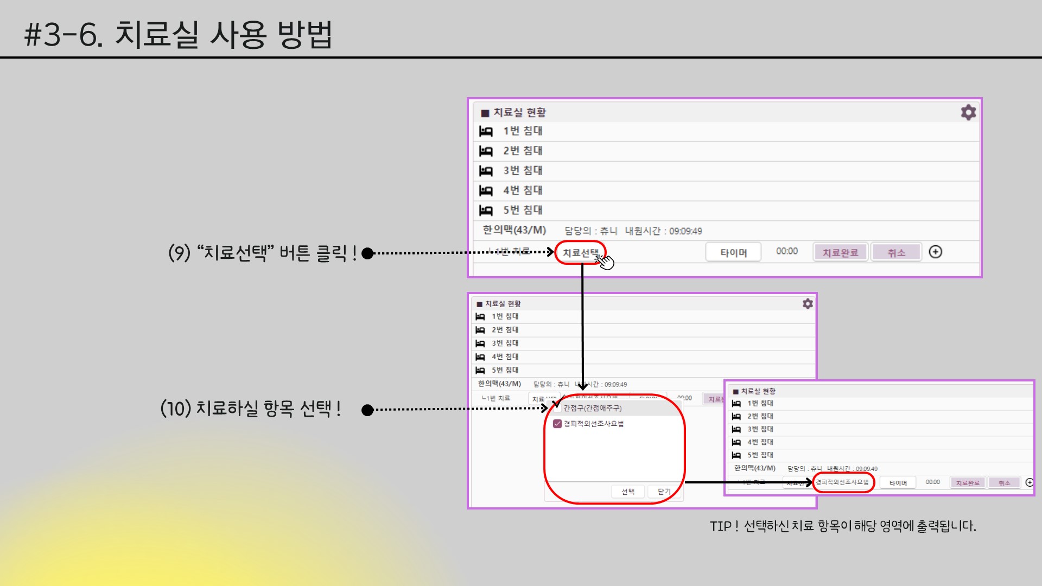
Task: Click 선택 button in treatment popup
Action: click(628, 492)
